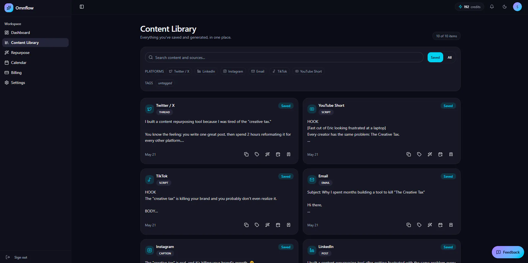Open Content Library in the sidebar

(35, 43)
